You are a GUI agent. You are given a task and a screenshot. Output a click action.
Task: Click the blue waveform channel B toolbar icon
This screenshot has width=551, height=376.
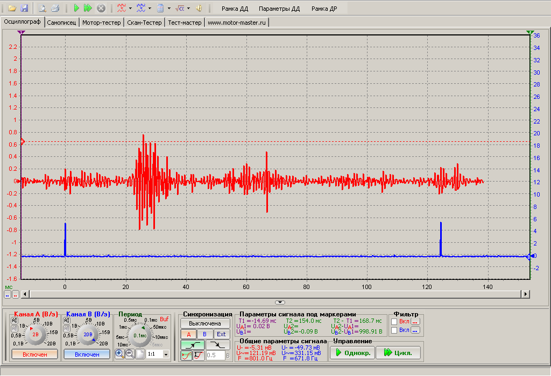coord(141,8)
